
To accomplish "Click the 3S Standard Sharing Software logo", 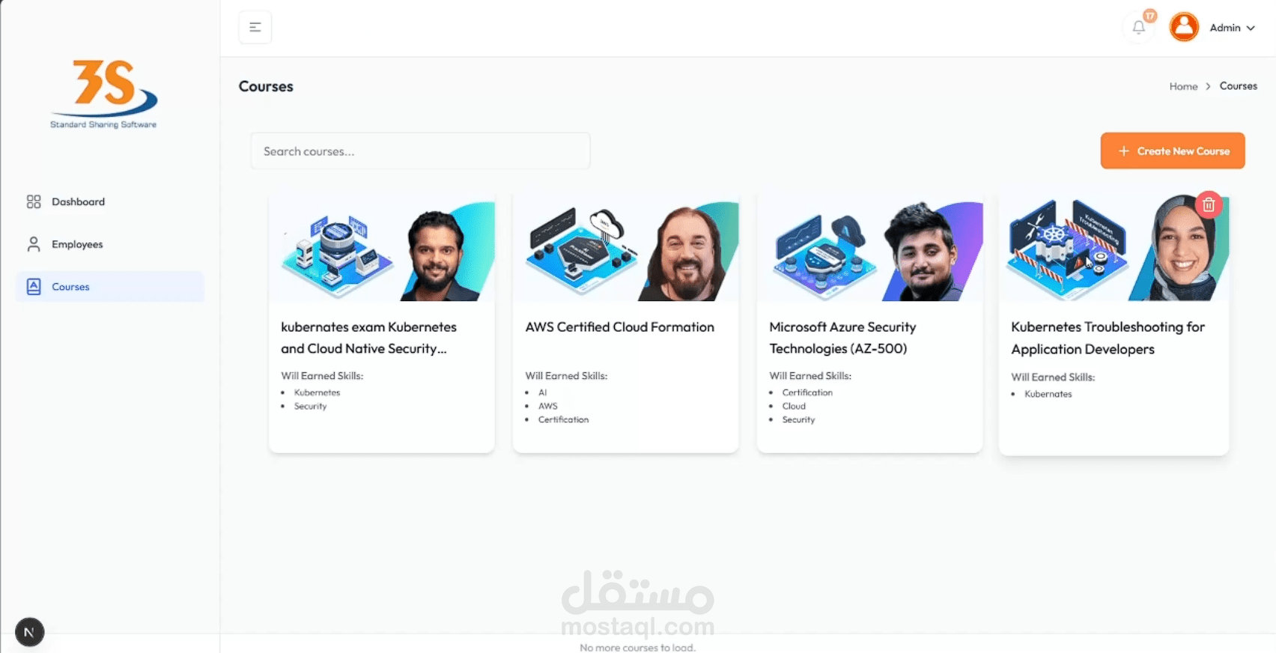I will pyautogui.click(x=103, y=94).
